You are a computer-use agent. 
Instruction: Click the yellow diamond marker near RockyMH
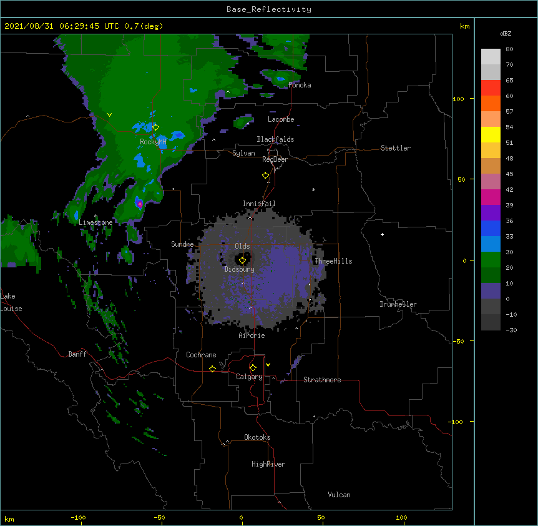click(x=155, y=127)
